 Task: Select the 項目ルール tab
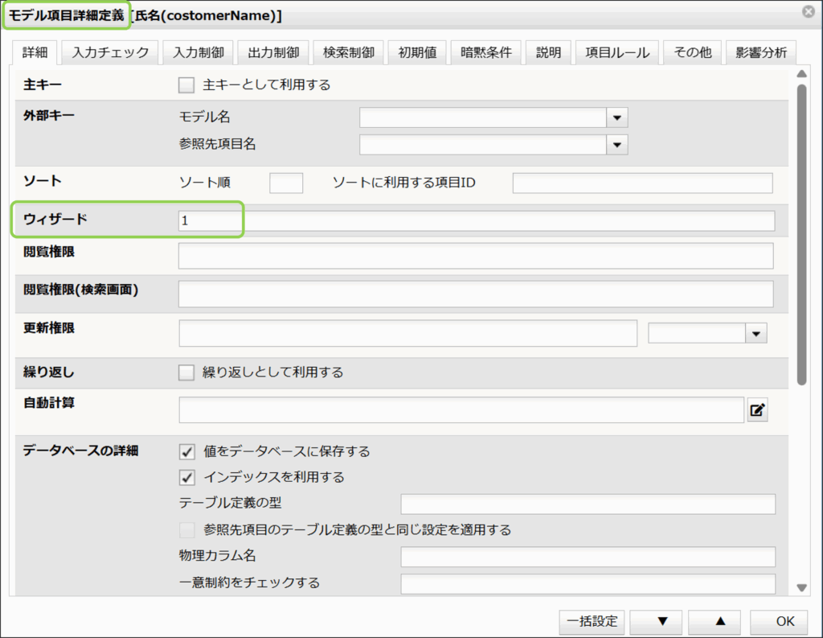pyautogui.click(x=616, y=53)
